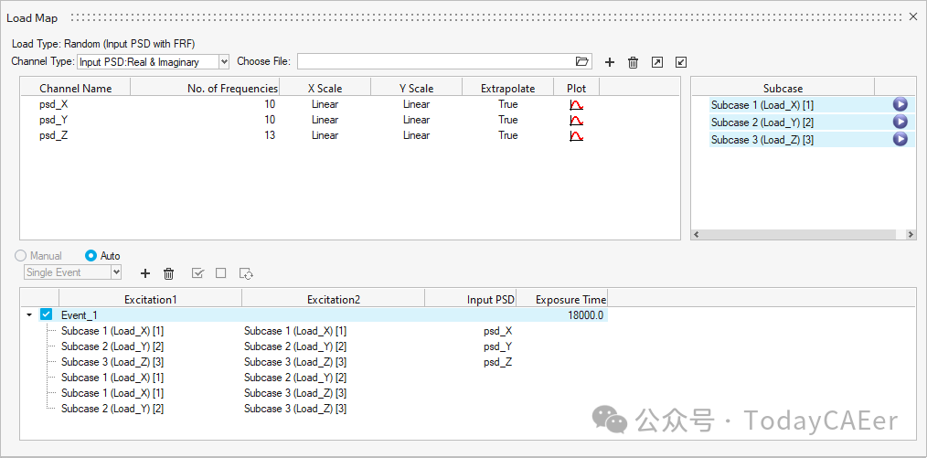This screenshot has width=927, height=458.
Task: Click the Exposure Time column header
Action: (x=562, y=299)
